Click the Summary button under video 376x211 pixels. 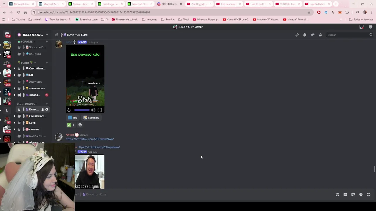91,118
